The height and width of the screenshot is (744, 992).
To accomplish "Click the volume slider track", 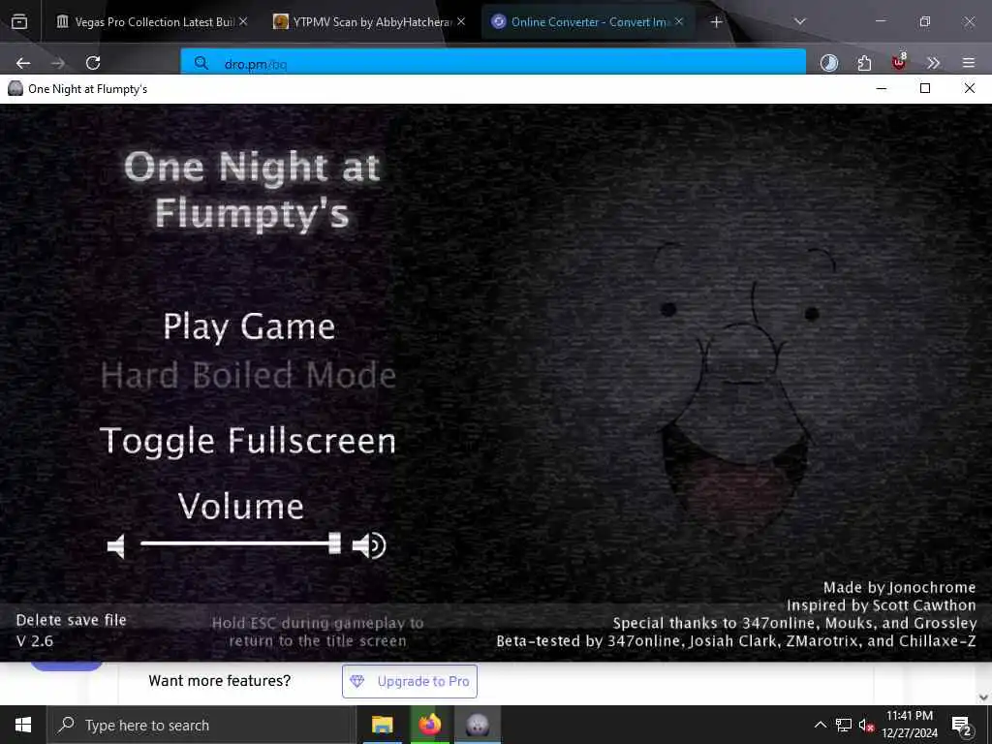I will coord(234,542).
